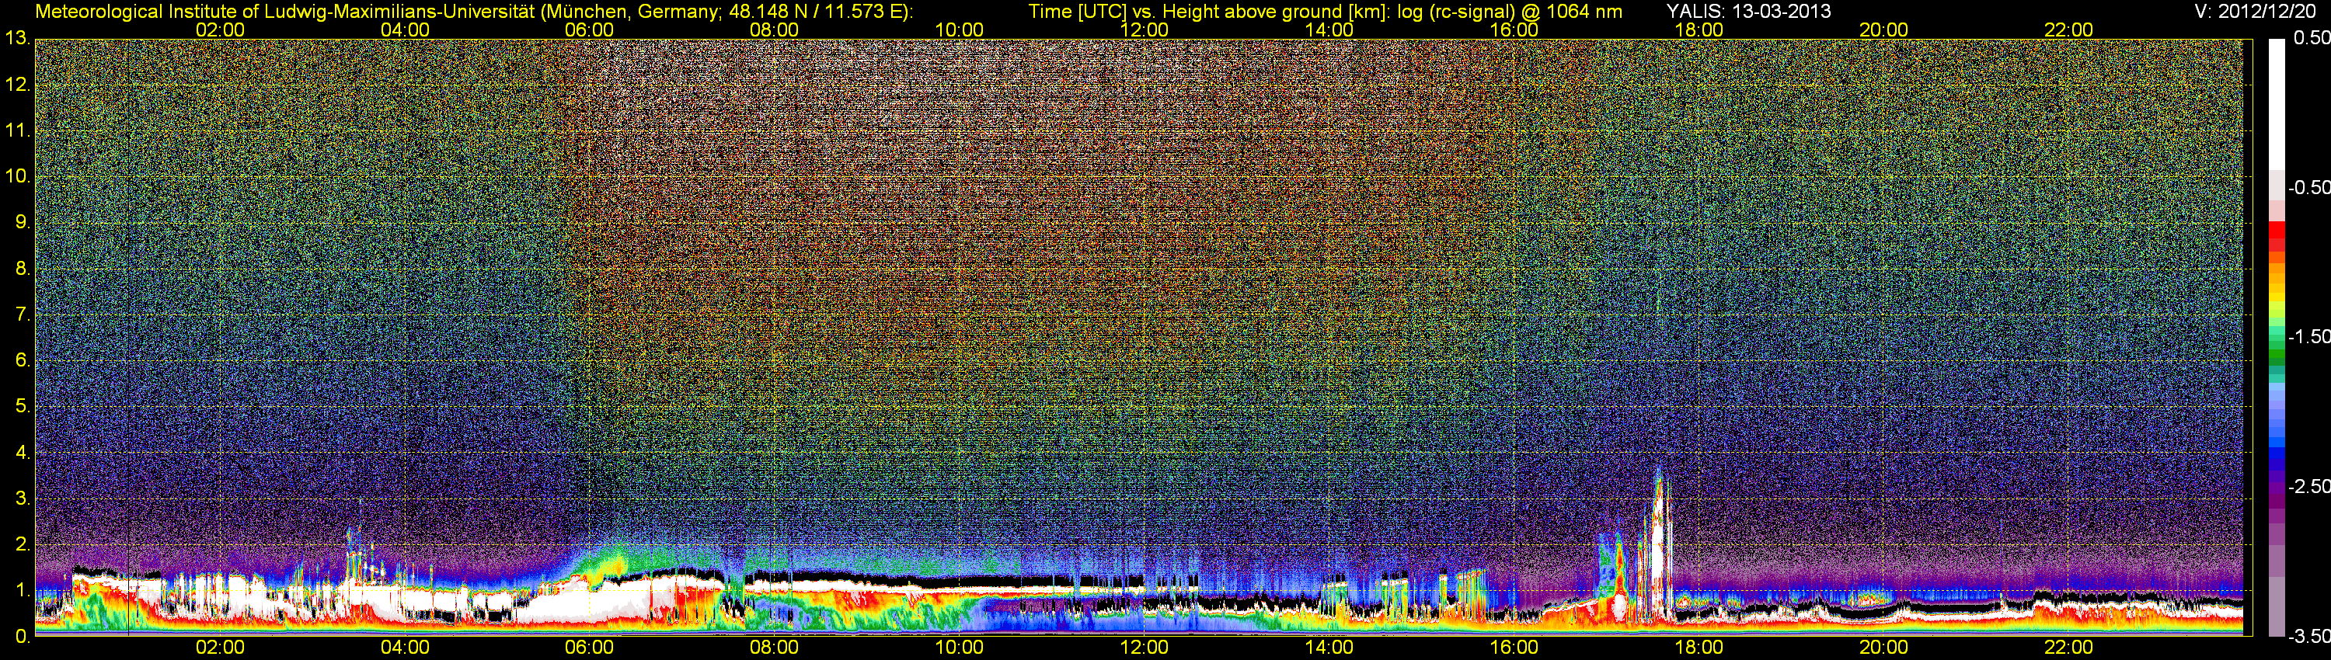Screen dimensions: 2331x660
Task: Click the 04:00 label on the lower time axis
Action: (x=405, y=648)
